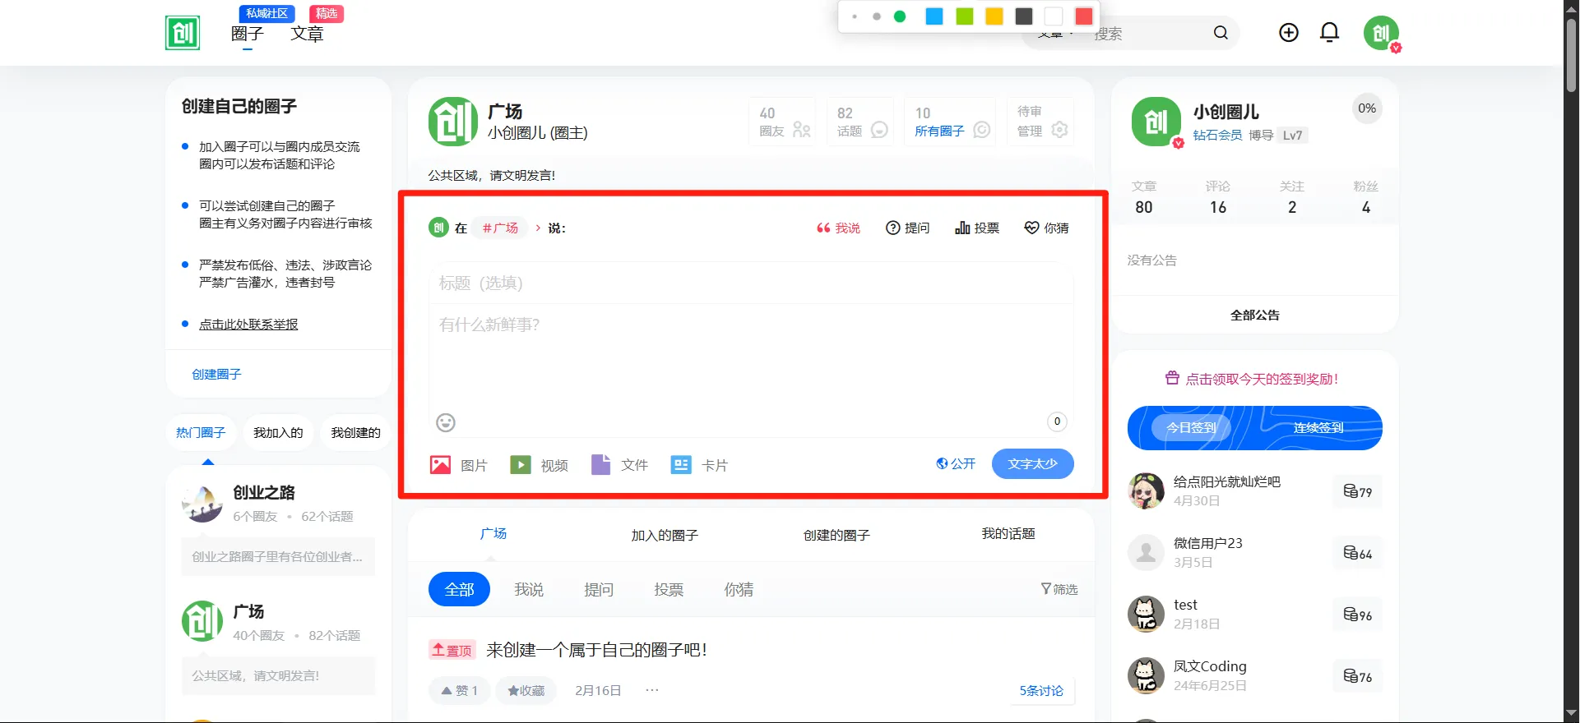This screenshot has width=1580, height=723.
Task: Select 热门圈子 tab
Action: click(201, 433)
